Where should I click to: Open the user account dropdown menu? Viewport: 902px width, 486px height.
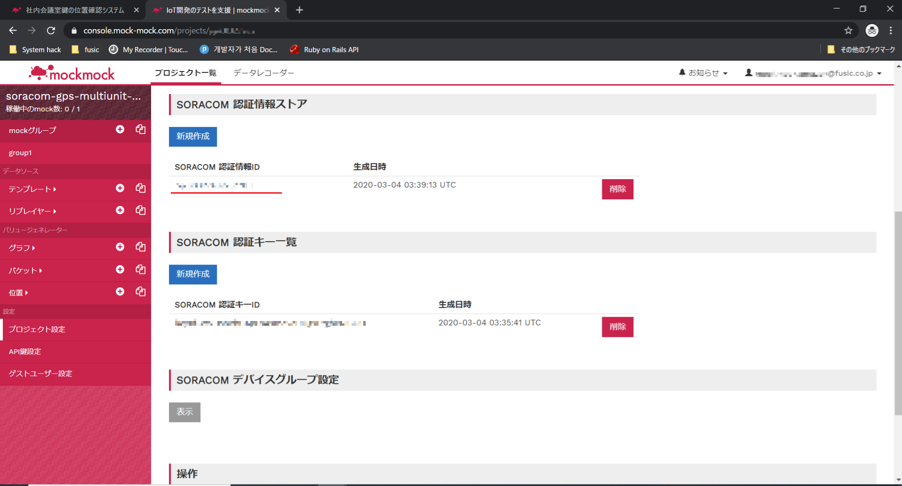coord(813,73)
